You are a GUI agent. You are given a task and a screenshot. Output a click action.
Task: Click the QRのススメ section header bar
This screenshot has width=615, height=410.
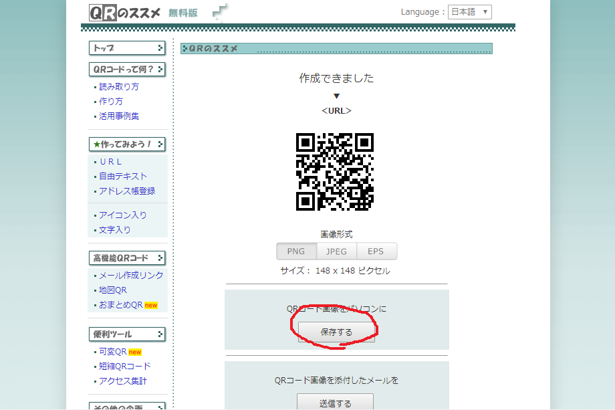[x=336, y=48]
